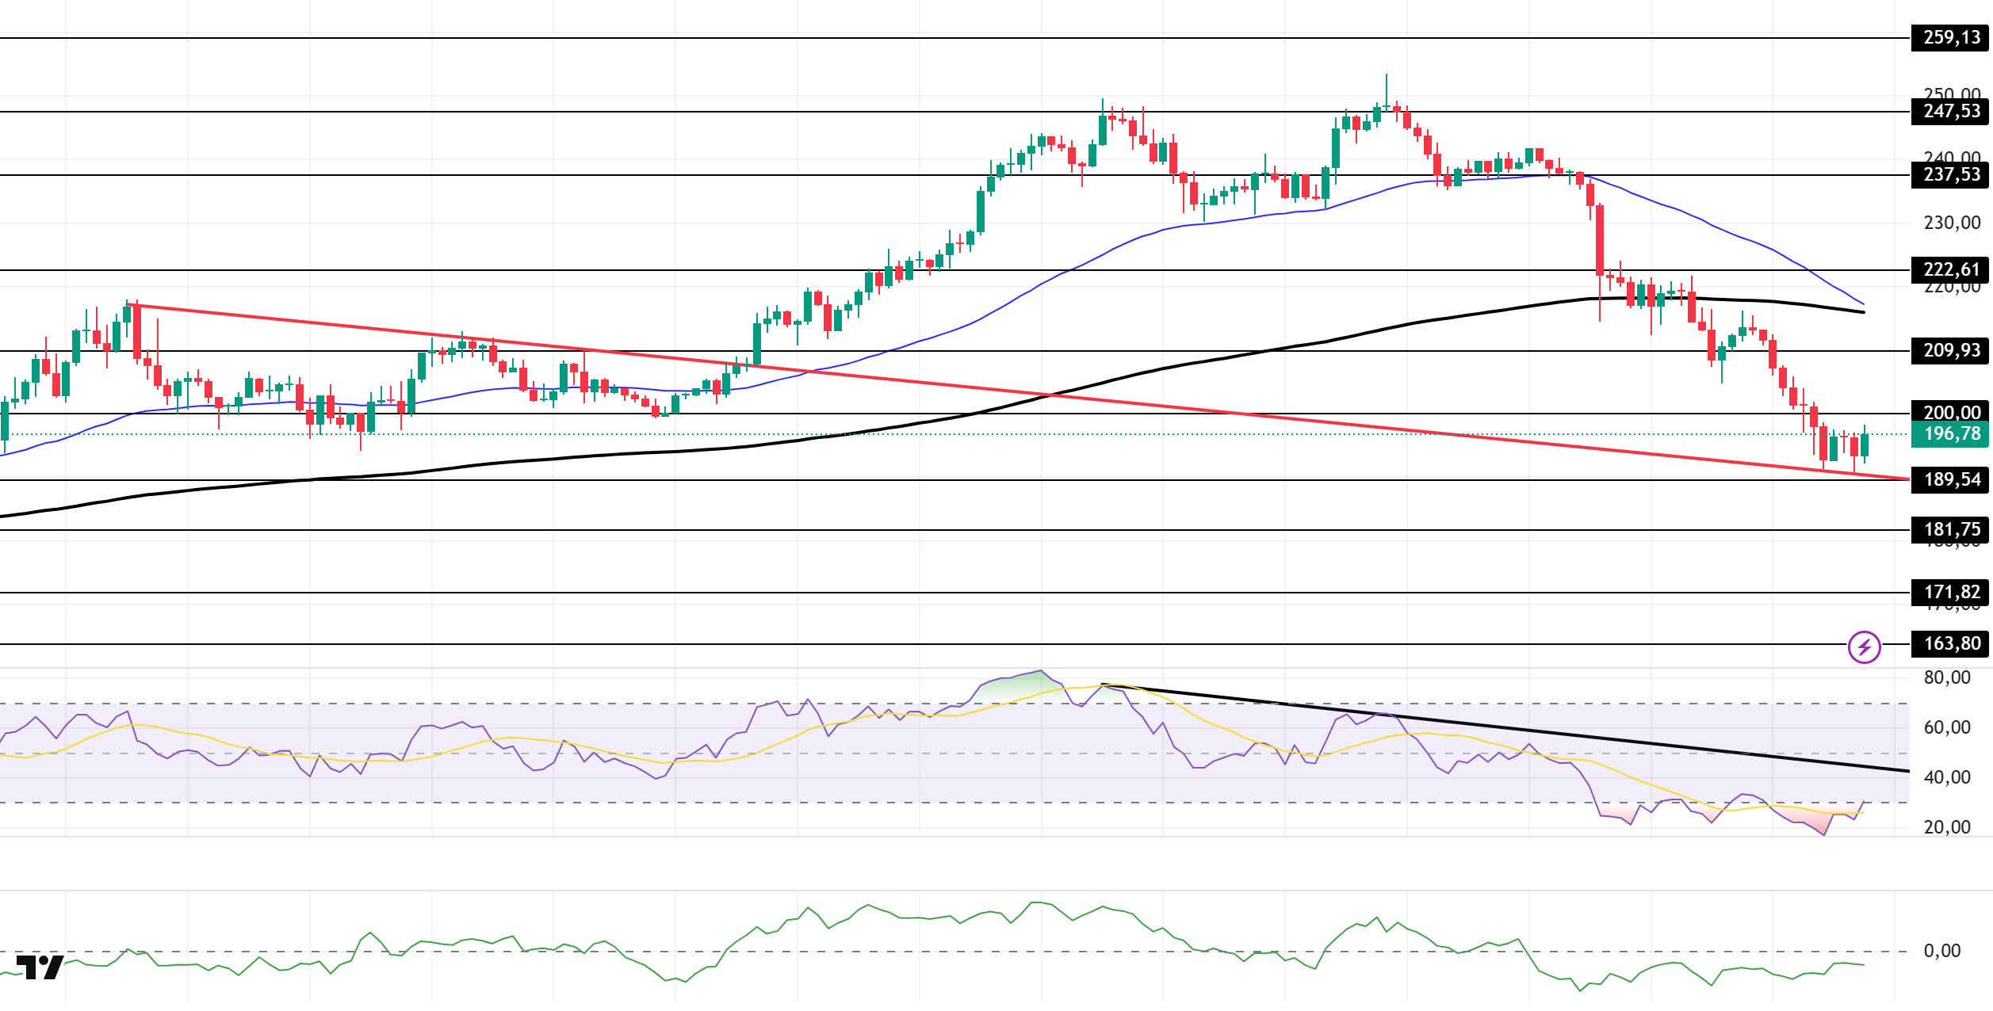Select the 222,61 resistance level label
Image resolution: width=1993 pixels, height=1011 pixels.
pyautogui.click(x=1950, y=270)
